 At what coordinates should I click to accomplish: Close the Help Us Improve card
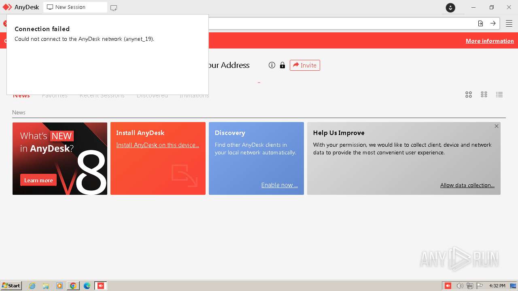(x=497, y=126)
